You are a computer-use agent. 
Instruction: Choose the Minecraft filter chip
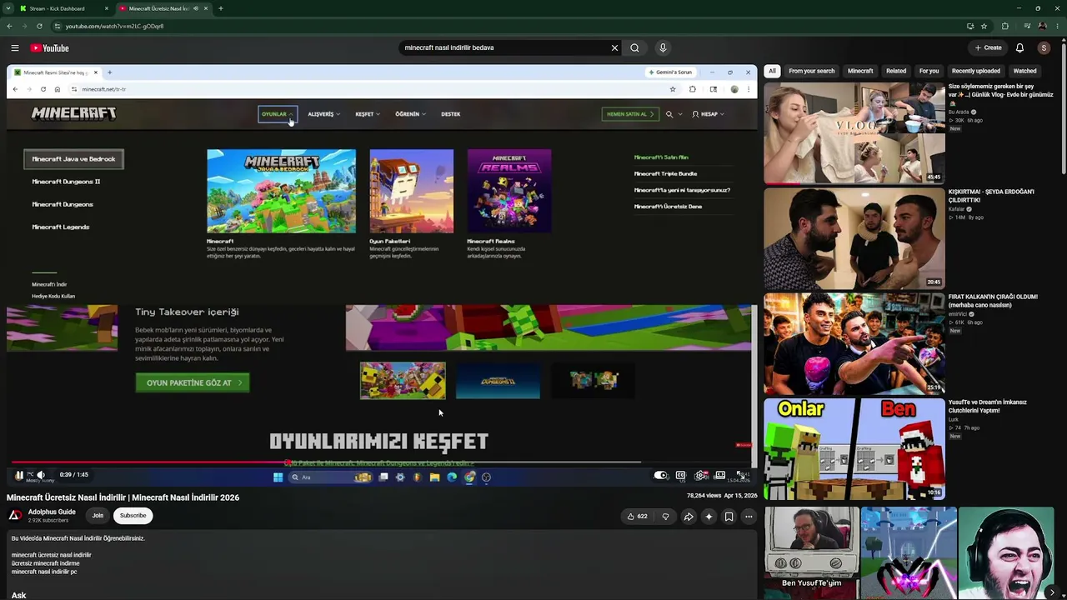860,72
